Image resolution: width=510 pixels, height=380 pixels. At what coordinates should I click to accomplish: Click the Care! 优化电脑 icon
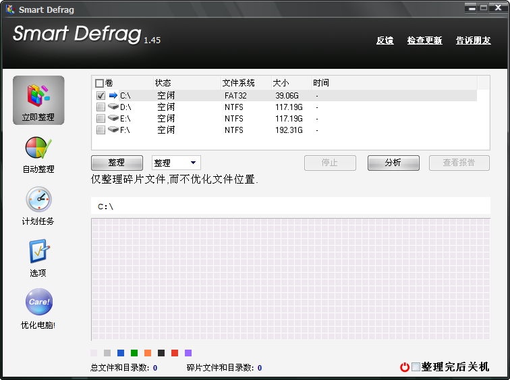coord(38,302)
